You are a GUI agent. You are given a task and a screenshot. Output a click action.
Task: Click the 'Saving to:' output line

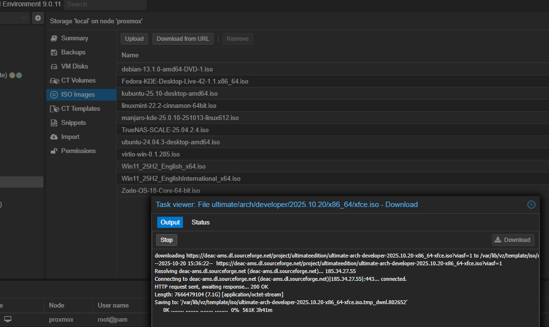tap(281, 302)
